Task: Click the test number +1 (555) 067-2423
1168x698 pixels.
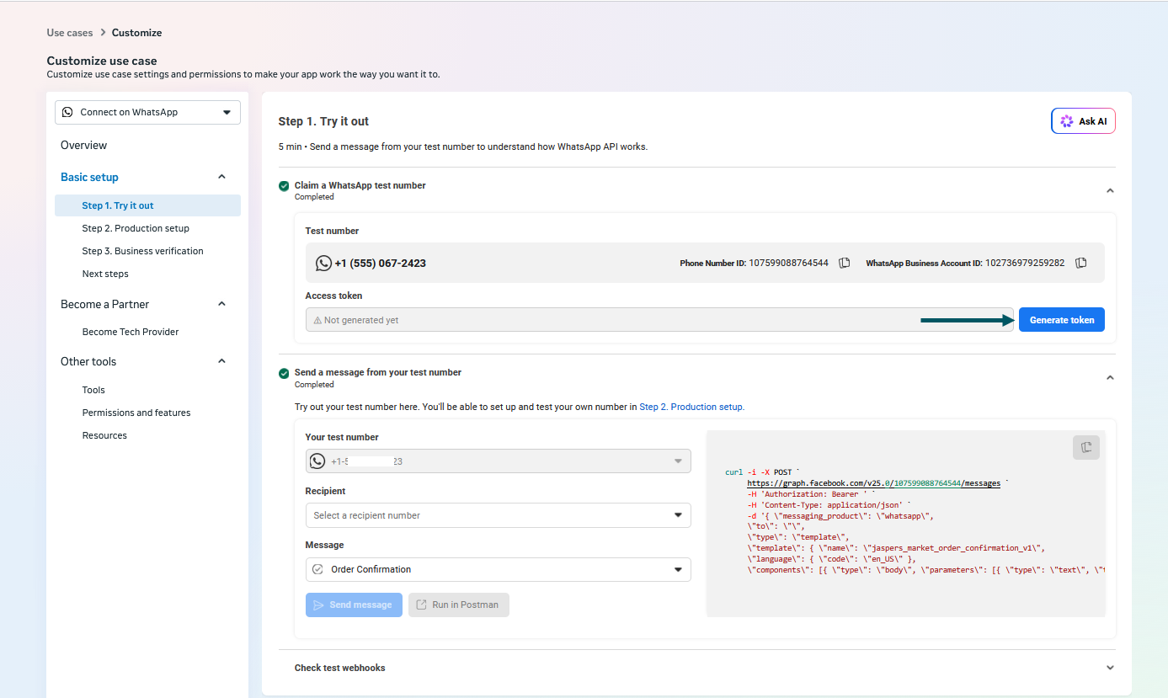Action: (x=380, y=264)
